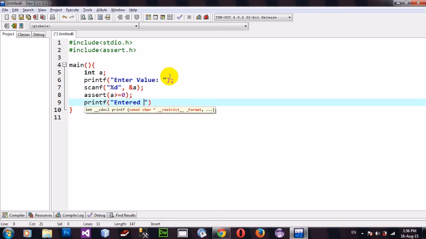This screenshot has height=239, width=426.
Task: Click the Go to function icon
Action: coord(100,17)
